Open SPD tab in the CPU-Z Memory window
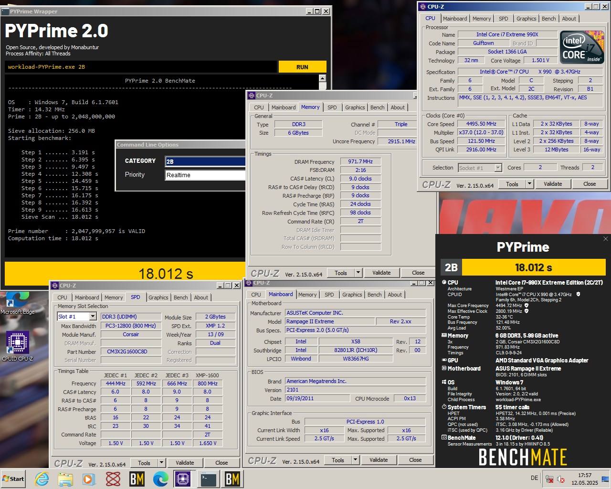This screenshot has height=489, width=611. coord(332,107)
